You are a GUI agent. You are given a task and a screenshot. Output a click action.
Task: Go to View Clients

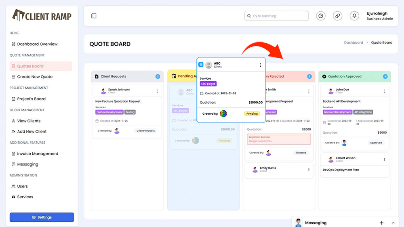[26, 121]
